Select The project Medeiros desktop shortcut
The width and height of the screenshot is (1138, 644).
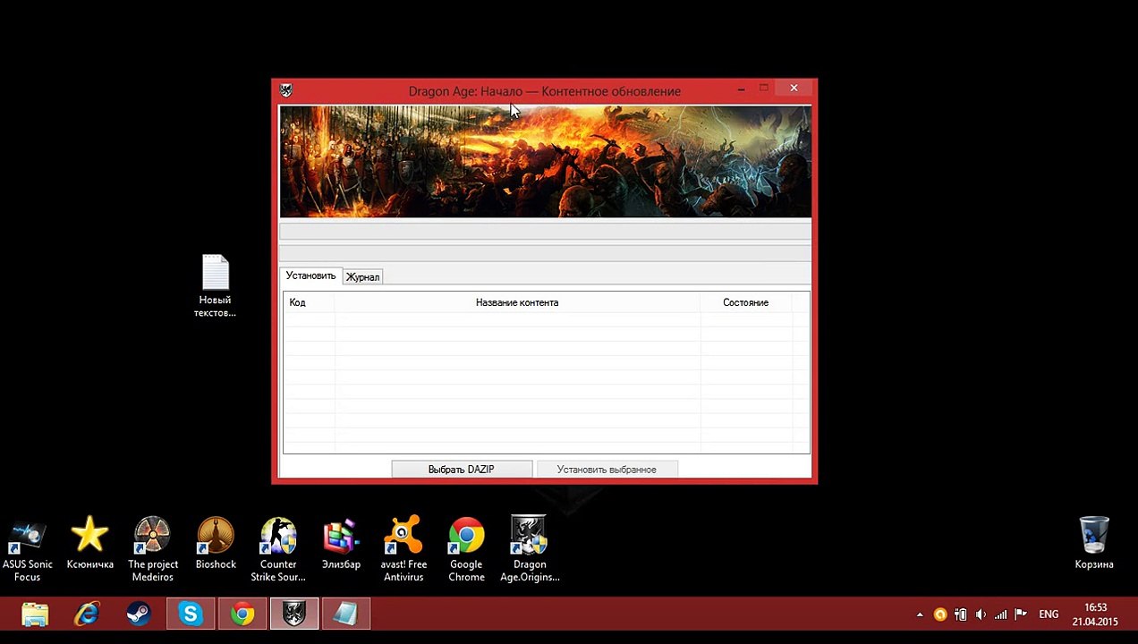(x=153, y=549)
